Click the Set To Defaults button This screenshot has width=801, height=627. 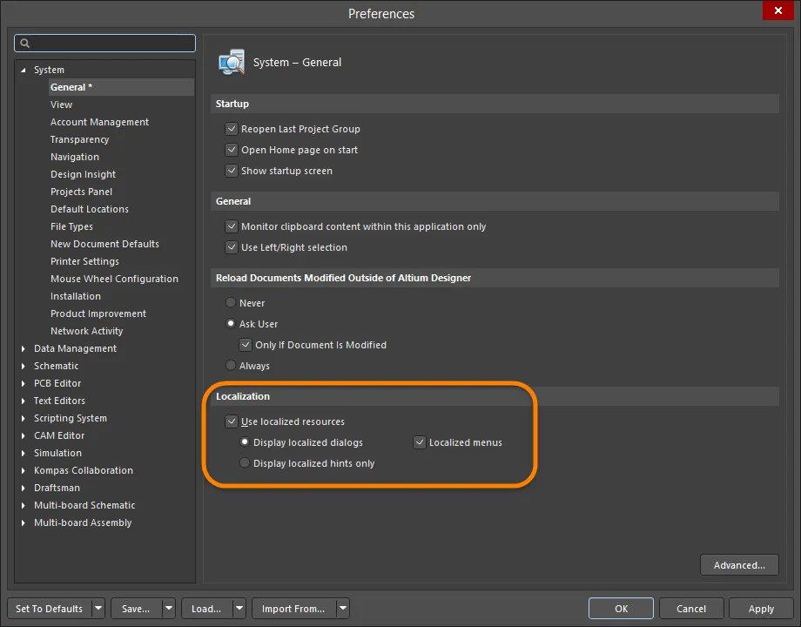(x=50, y=608)
